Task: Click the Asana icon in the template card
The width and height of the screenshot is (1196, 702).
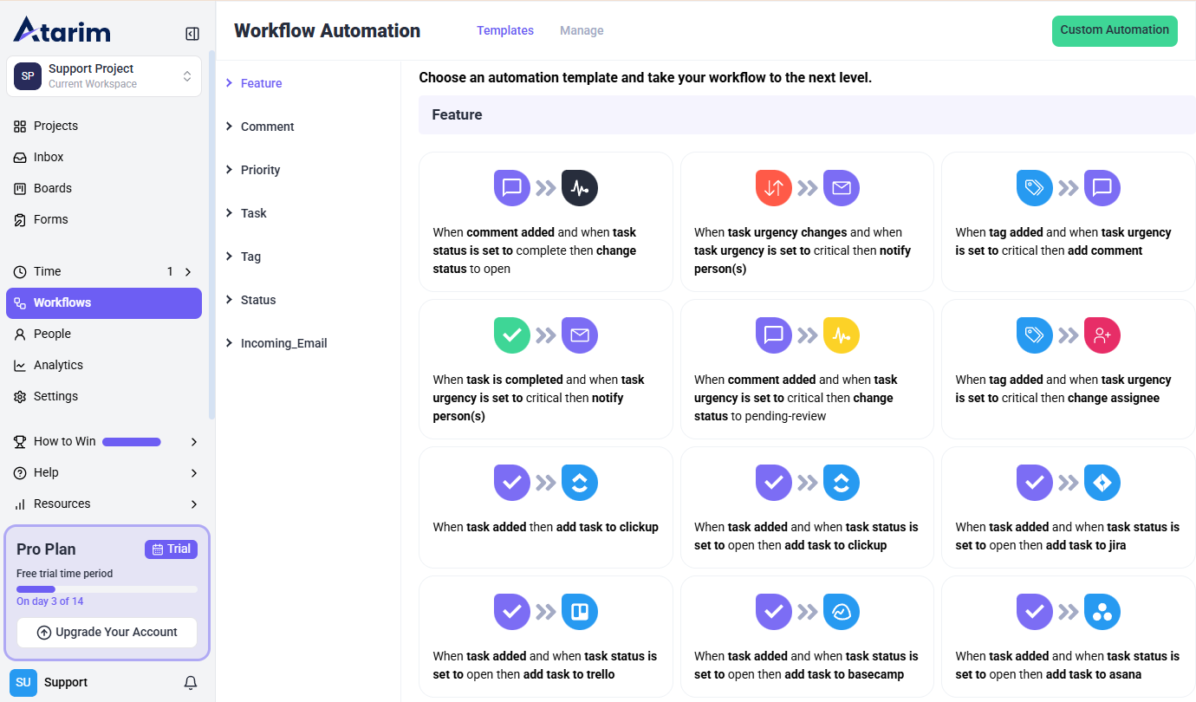Action: (1102, 612)
